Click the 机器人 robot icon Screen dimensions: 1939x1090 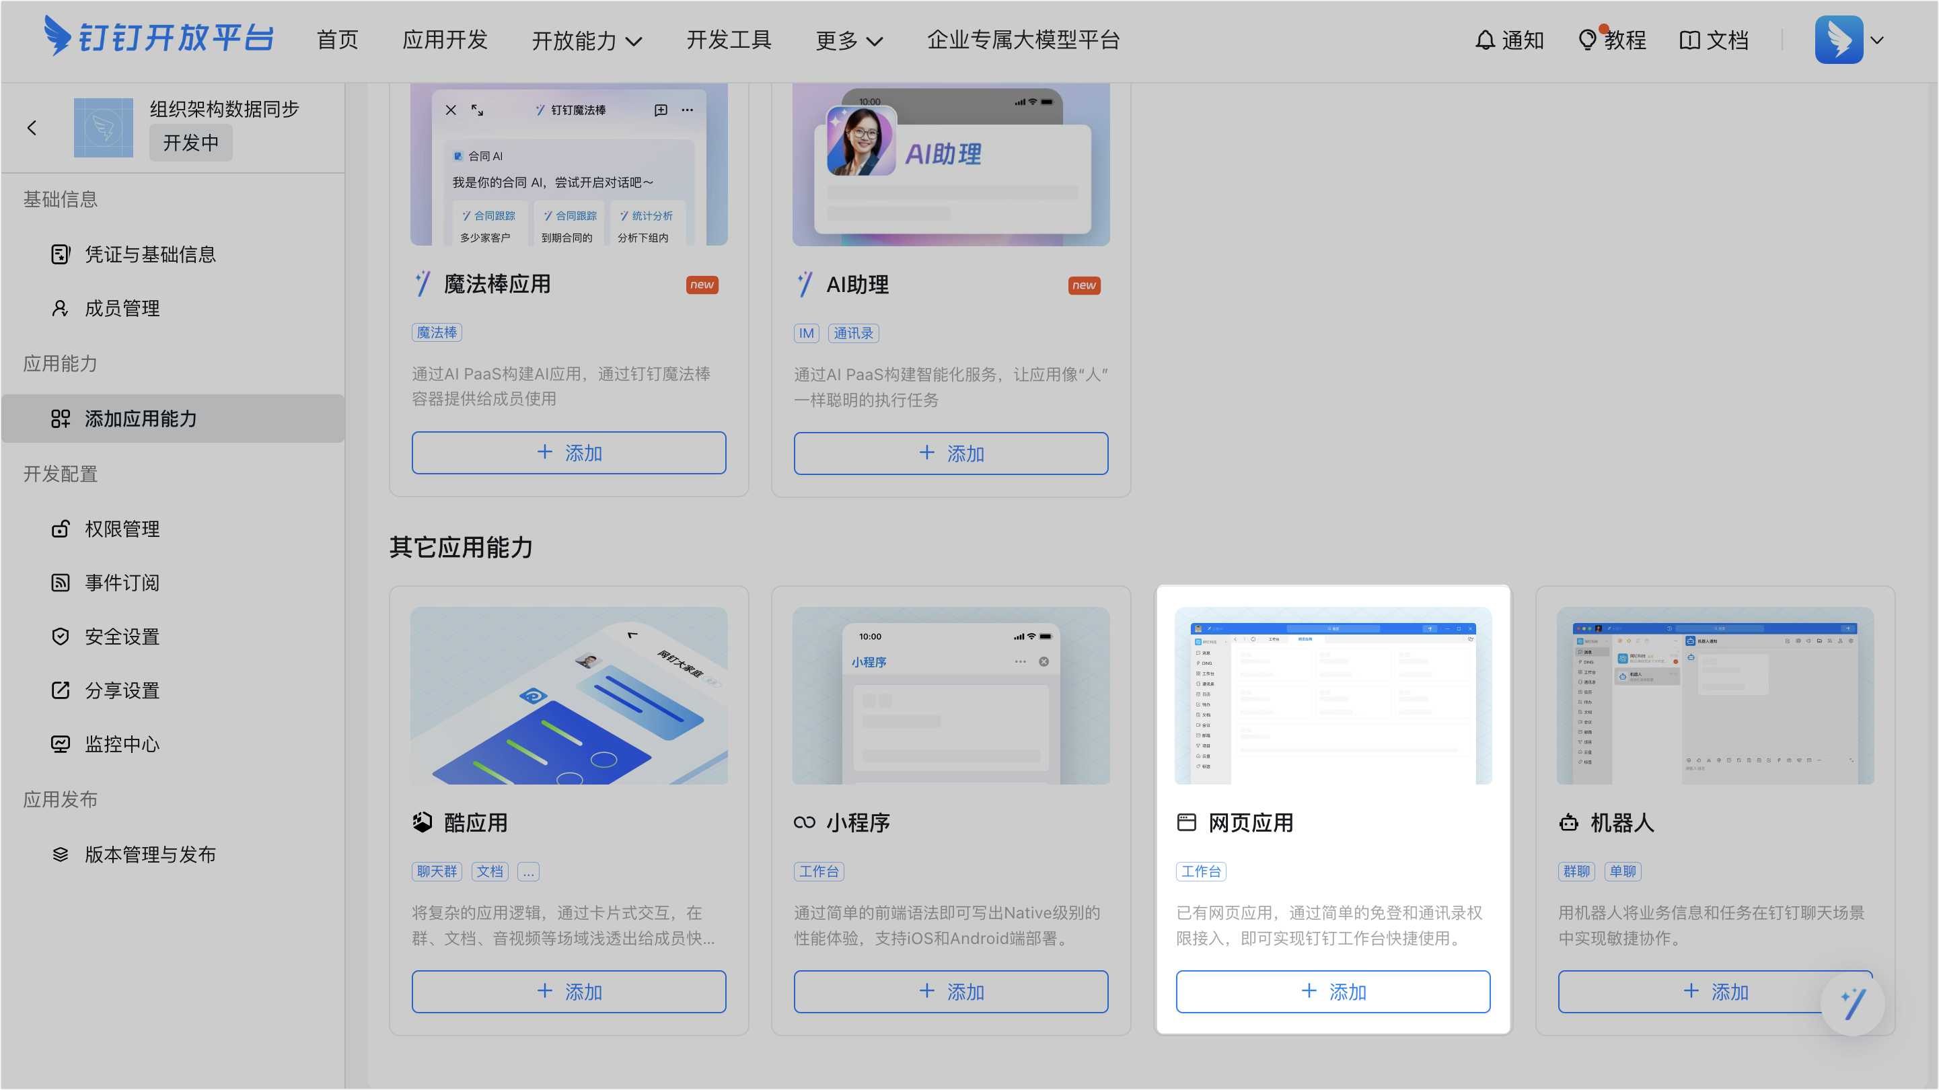click(1569, 822)
